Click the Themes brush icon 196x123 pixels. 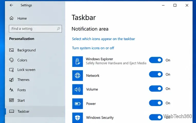[11, 80]
